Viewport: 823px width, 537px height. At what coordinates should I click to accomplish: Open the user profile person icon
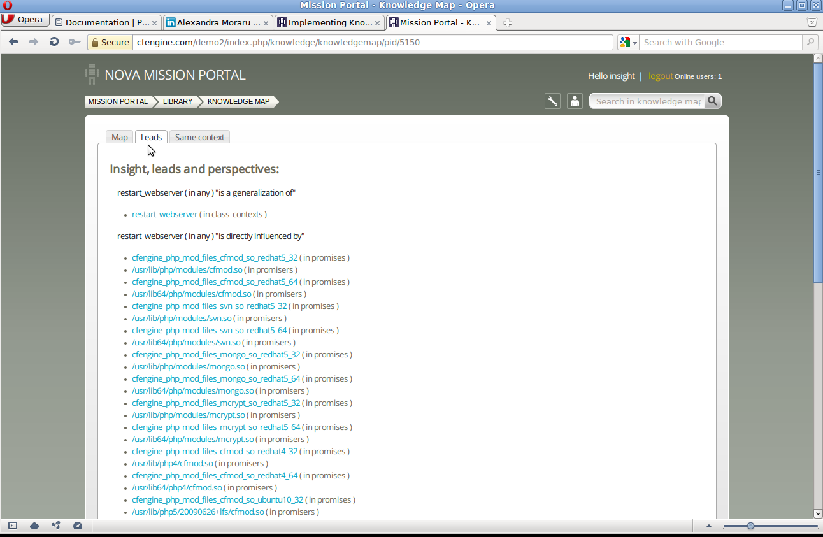click(x=575, y=101)
